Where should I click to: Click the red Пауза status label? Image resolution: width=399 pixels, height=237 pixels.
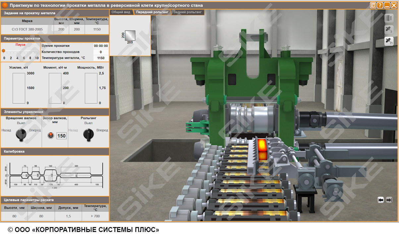point(21,44)
